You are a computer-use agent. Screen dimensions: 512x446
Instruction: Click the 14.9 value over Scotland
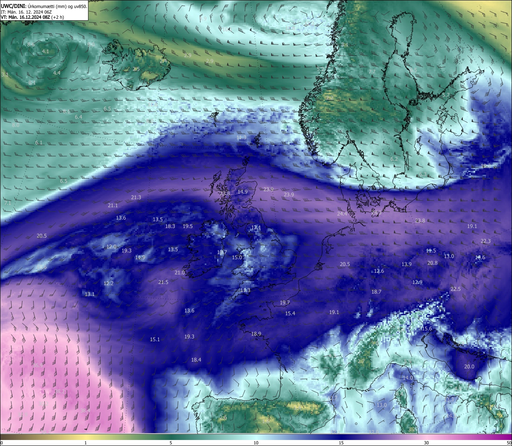[242, 192]
